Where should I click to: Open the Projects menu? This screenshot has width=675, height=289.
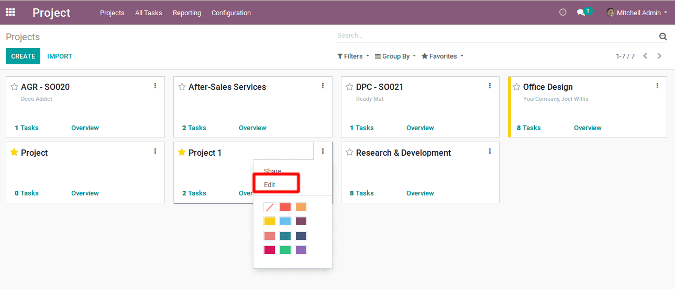[x=112, y=13]
